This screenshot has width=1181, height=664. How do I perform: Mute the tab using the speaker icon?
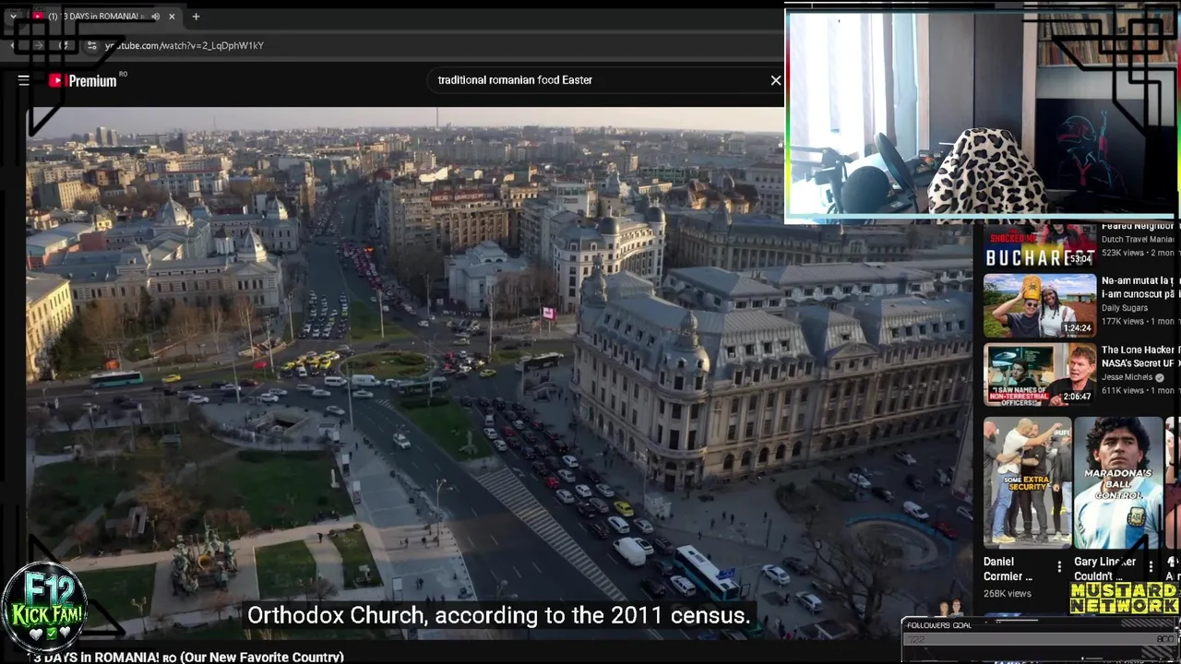pyautogui.click(x=155, y=17)
